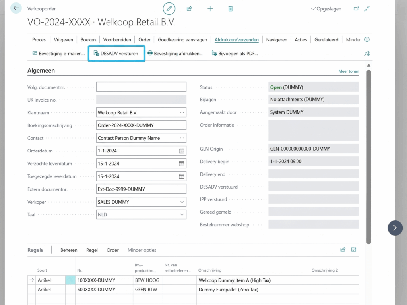Click the share icon in header
This screenshot has height=305, width=407.
point(190,8)
